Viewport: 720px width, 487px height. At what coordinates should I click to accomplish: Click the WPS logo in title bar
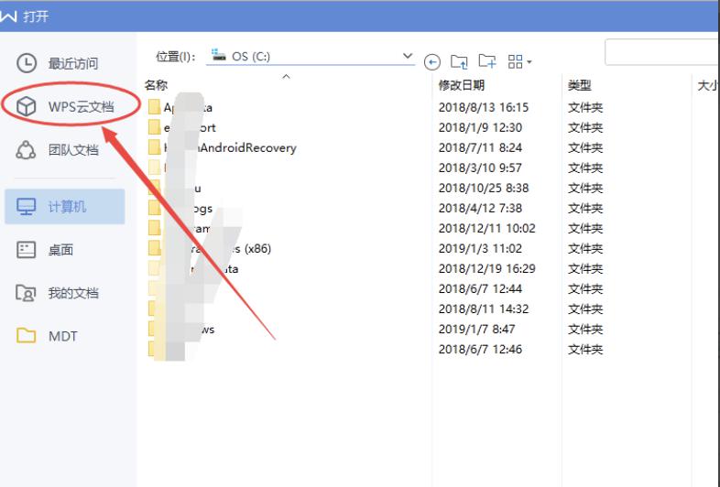pyautogui.click(x=8, y=16)
